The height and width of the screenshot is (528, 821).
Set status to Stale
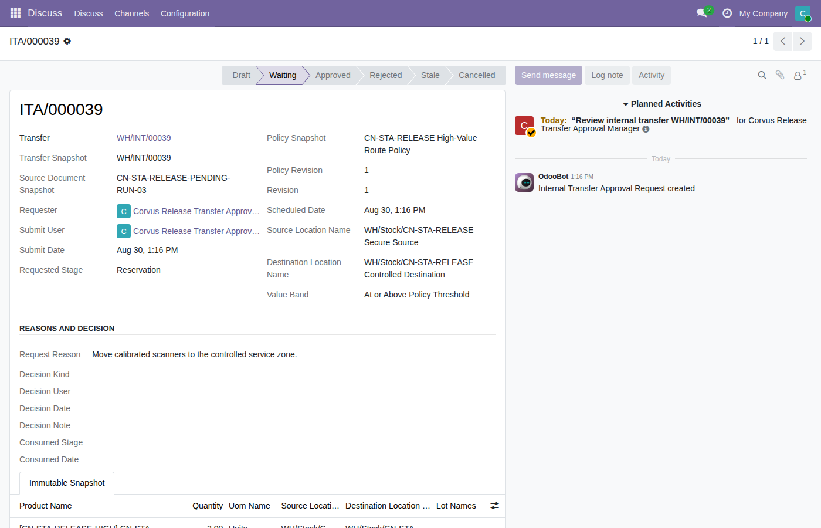click(x=430, y=75)
